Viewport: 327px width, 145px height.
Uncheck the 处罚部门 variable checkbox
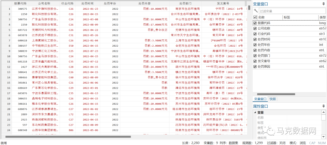tap(255, 56)
